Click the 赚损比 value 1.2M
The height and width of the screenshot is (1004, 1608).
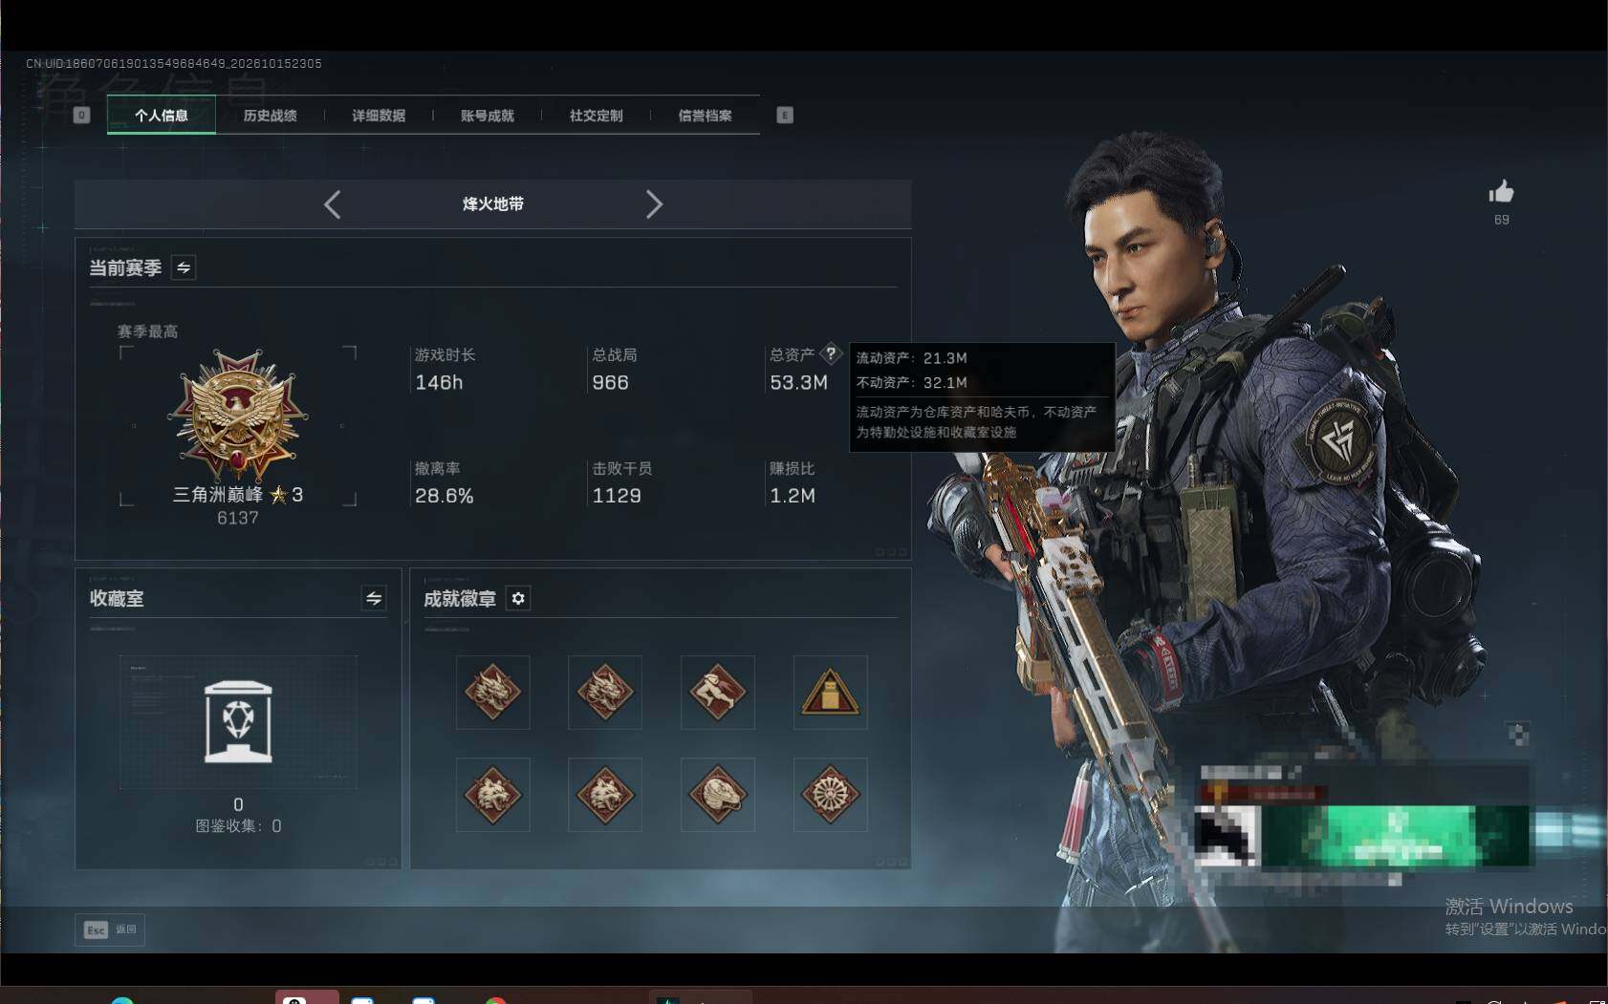(793, 496)
